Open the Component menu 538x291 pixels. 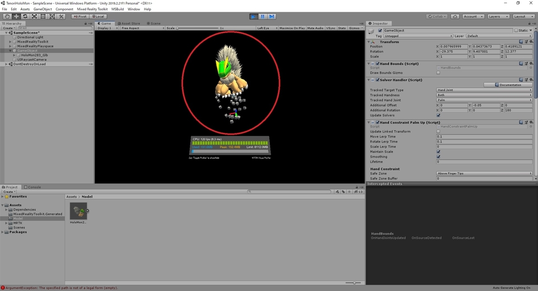64,9
